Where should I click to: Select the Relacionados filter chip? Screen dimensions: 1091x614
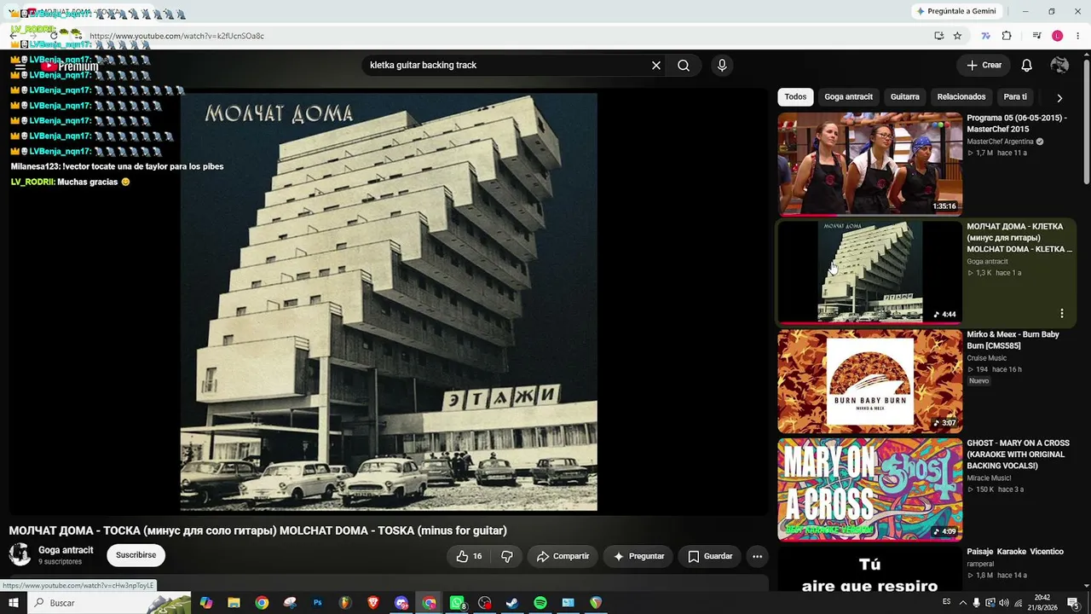click(x=961, y=97)
